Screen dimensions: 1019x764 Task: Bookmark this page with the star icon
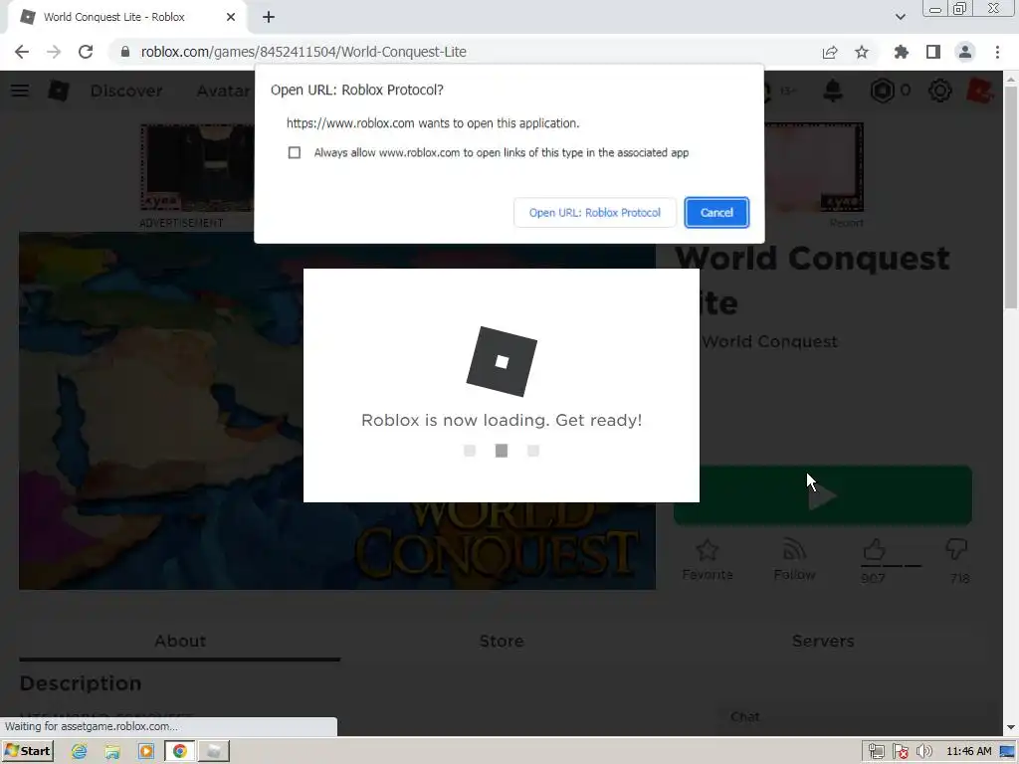point(862,52)
